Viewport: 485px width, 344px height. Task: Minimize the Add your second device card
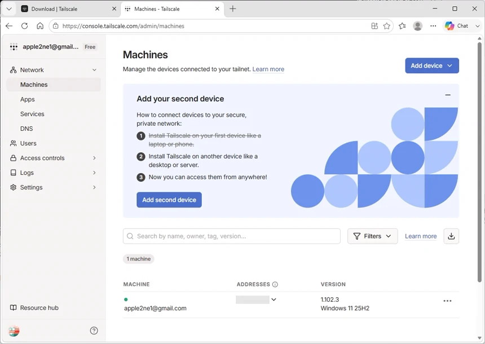pyautogui.click(x=448, y=95)
